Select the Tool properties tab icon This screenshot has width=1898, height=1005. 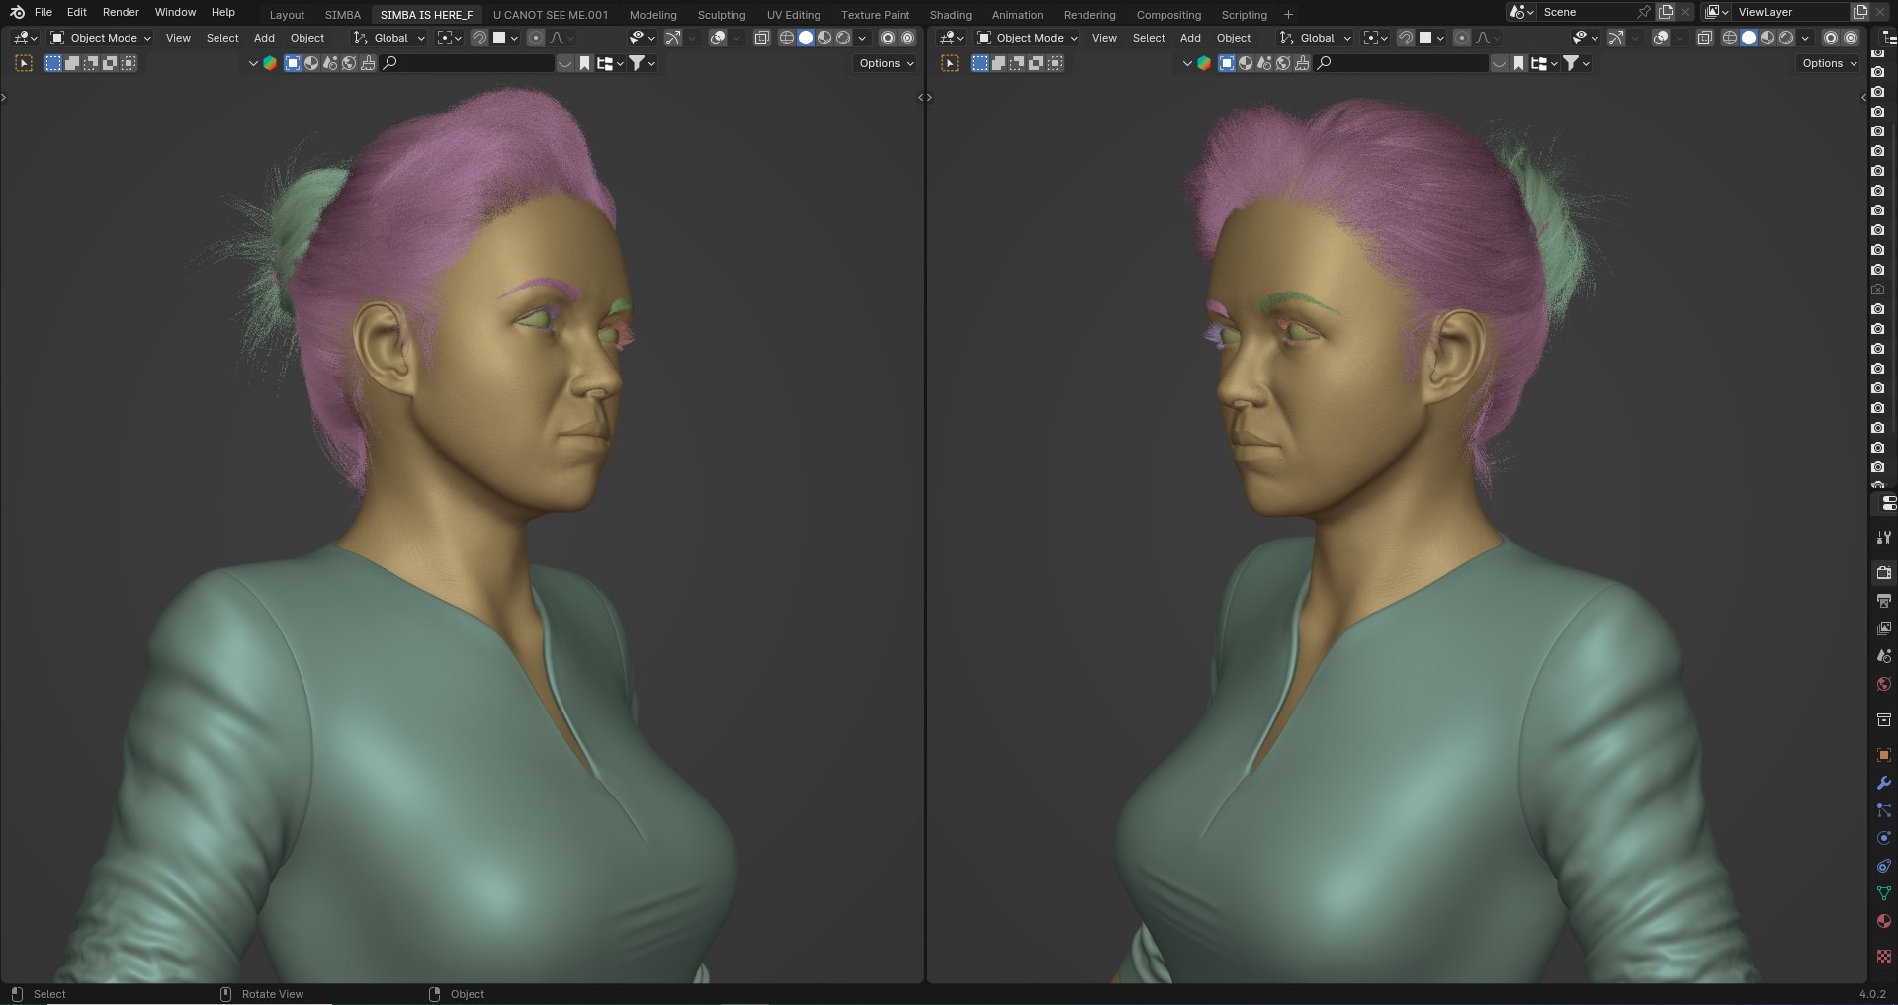point(1883,538)
